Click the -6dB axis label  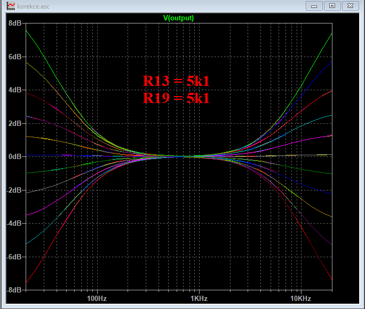point(14,257)
